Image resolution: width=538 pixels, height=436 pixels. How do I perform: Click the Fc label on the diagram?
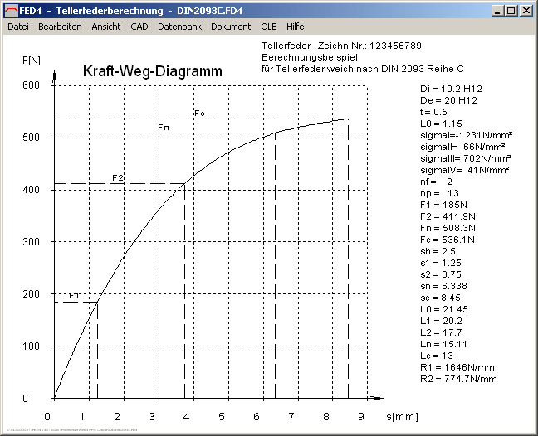pyautogui.click(x=198, y=113)
